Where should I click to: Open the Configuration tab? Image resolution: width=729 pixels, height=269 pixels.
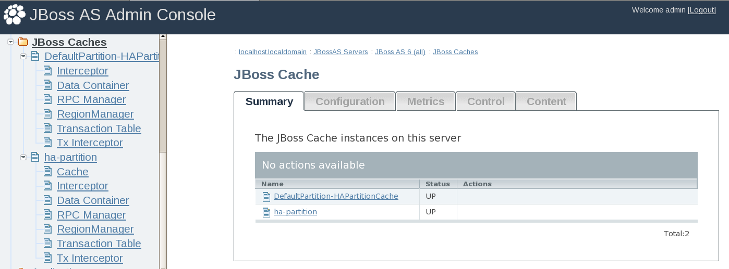click(x=350, y=101)
